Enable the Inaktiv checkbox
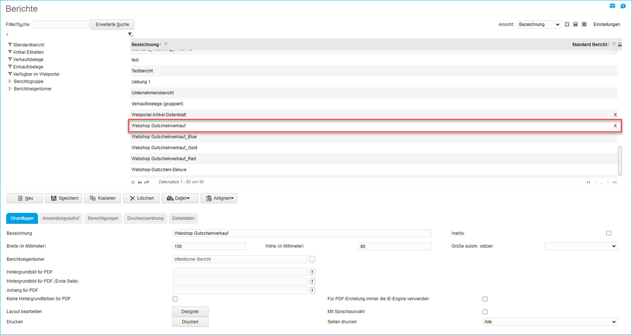632x335 pixels. coord(609,233)
